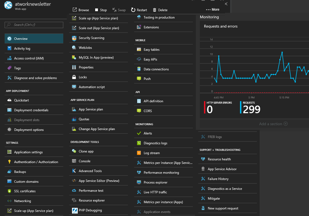Screen dimensions: 309x216
Task: Click the Browse icon in toolbar
Action: tap(75, 10)
